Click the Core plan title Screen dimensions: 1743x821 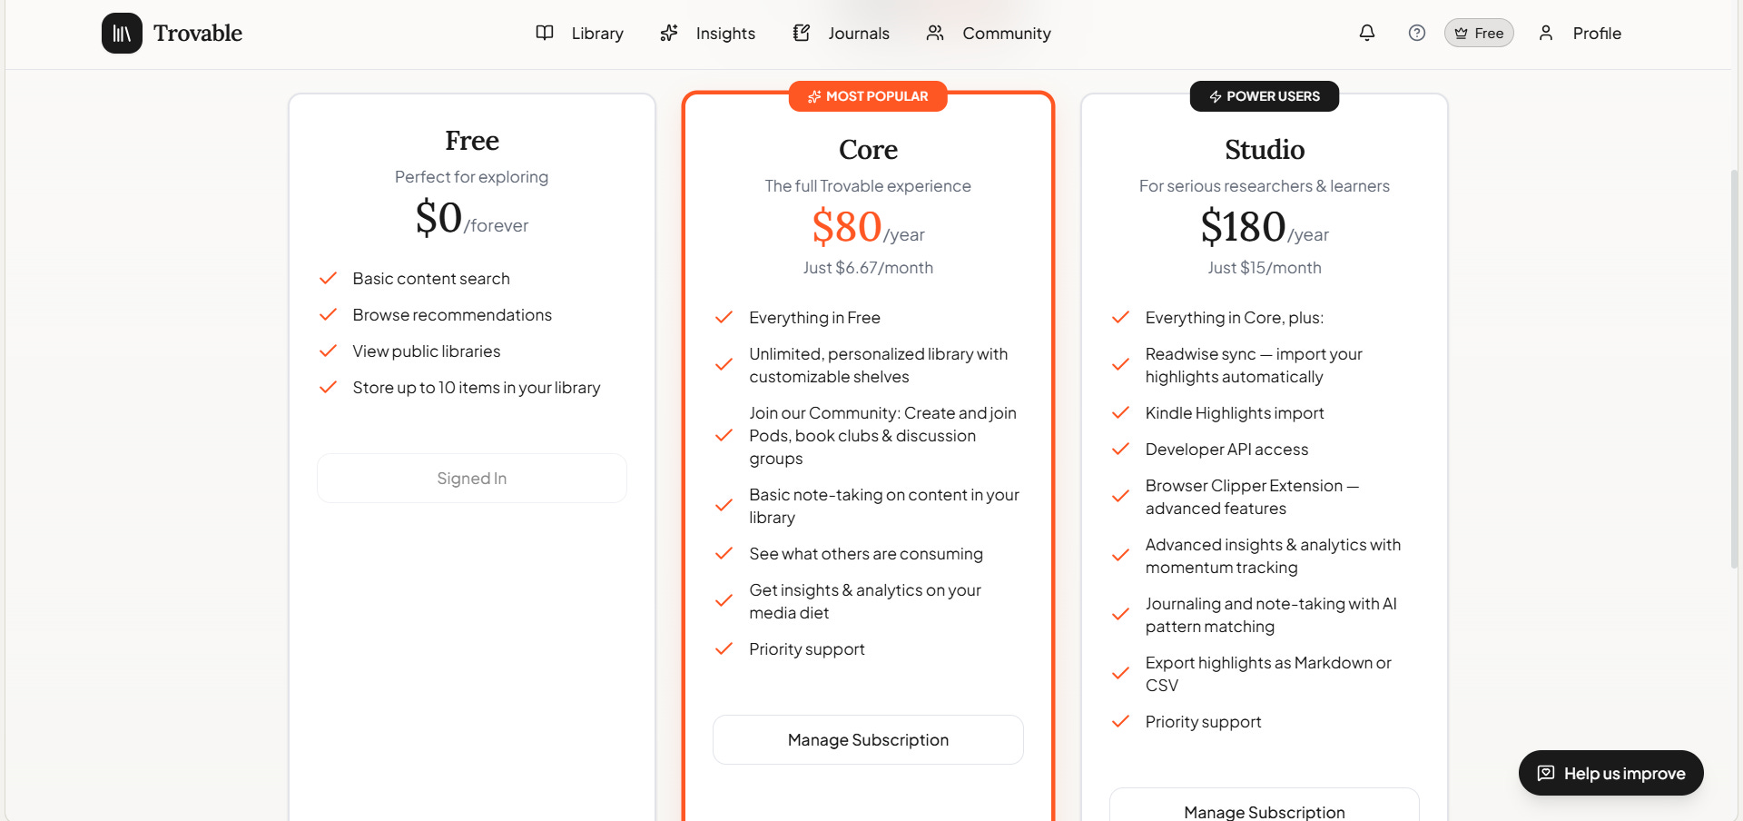click(x=868, y=150)
